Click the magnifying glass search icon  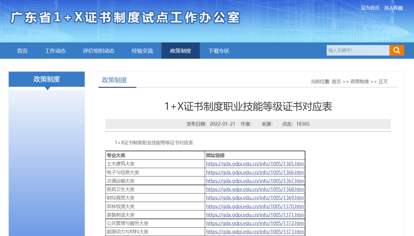tap(397, 50)
